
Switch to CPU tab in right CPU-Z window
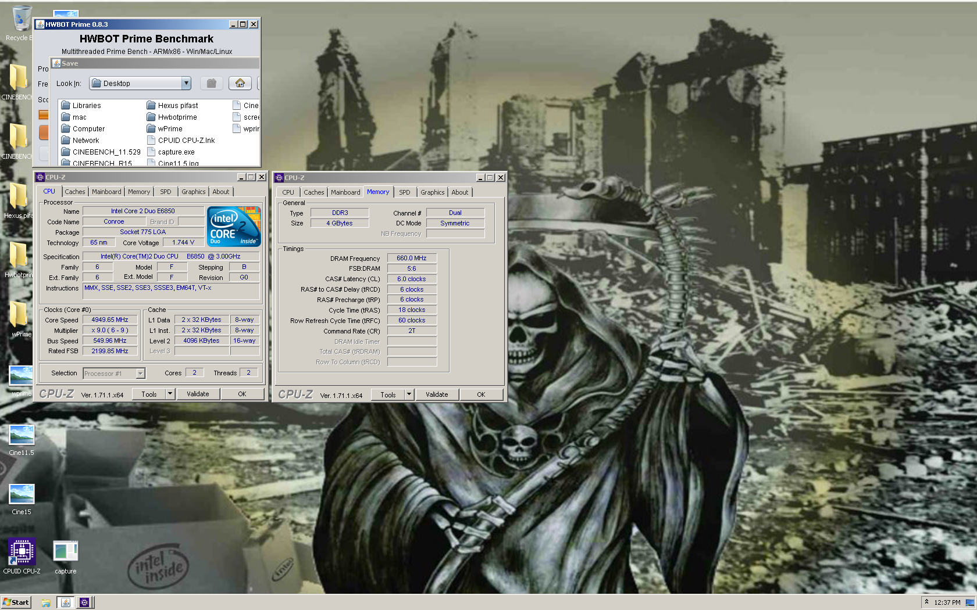tap(288, 192)
